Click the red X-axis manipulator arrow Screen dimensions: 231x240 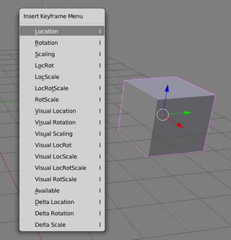[180, 125]
